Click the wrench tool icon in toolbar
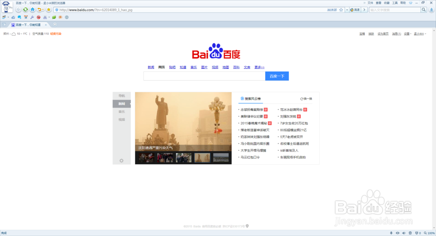The image size is (436, 236). click(x=32, y=17)
